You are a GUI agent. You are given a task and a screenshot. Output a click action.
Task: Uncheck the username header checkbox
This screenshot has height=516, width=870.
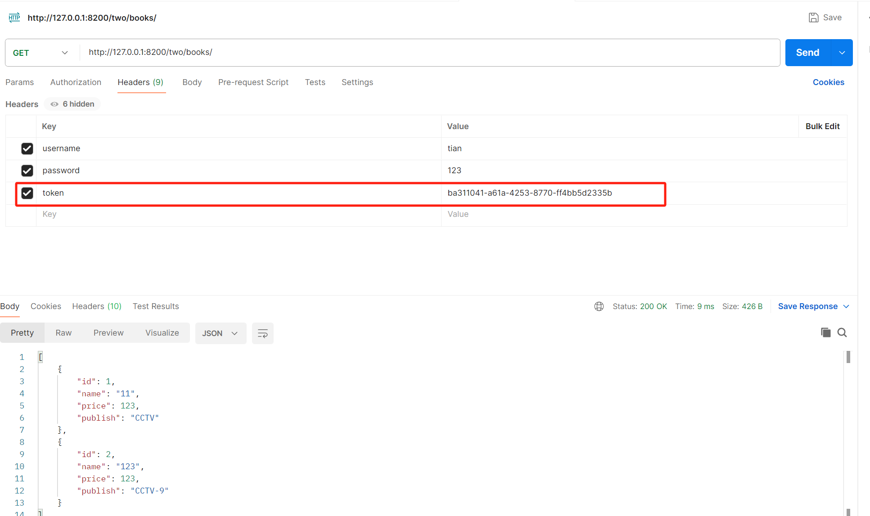[x=27, y=148]
